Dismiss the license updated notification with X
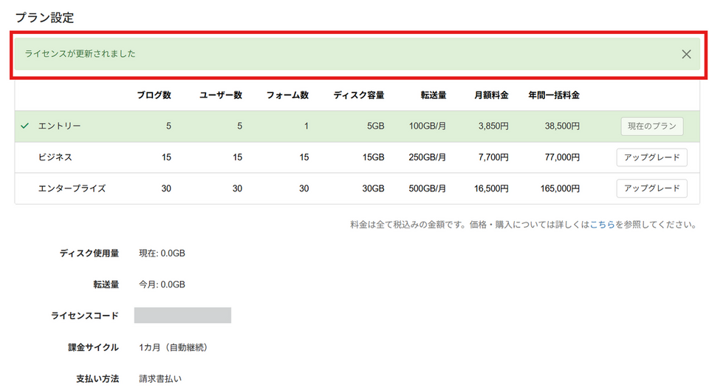This screenshot has width=709, height=388. [686, 54]
